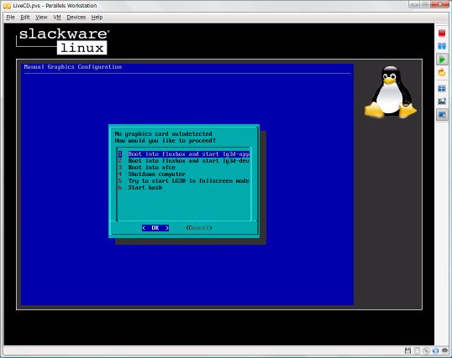Select option 5 Try to start LG3D fullscreen
Image resolution: width=452 pixels, height=358 pixels.
tap(184, 181)
